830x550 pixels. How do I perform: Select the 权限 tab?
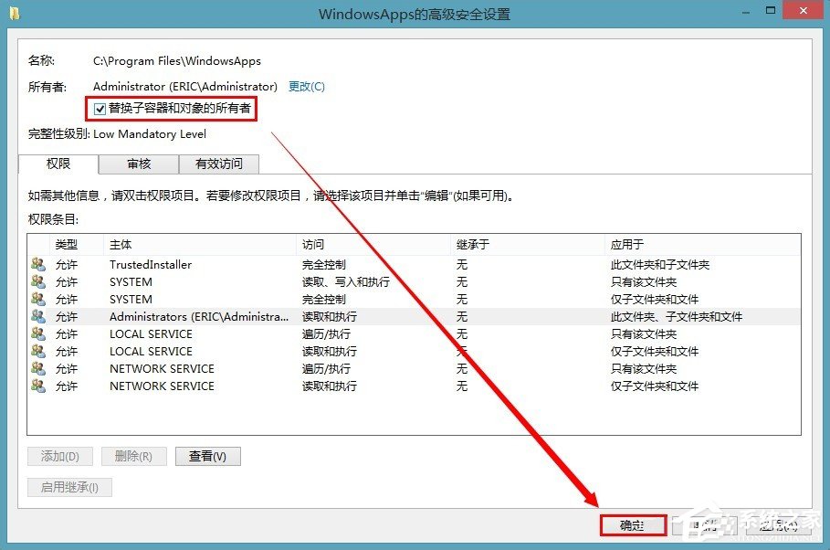tap(58, 164)
